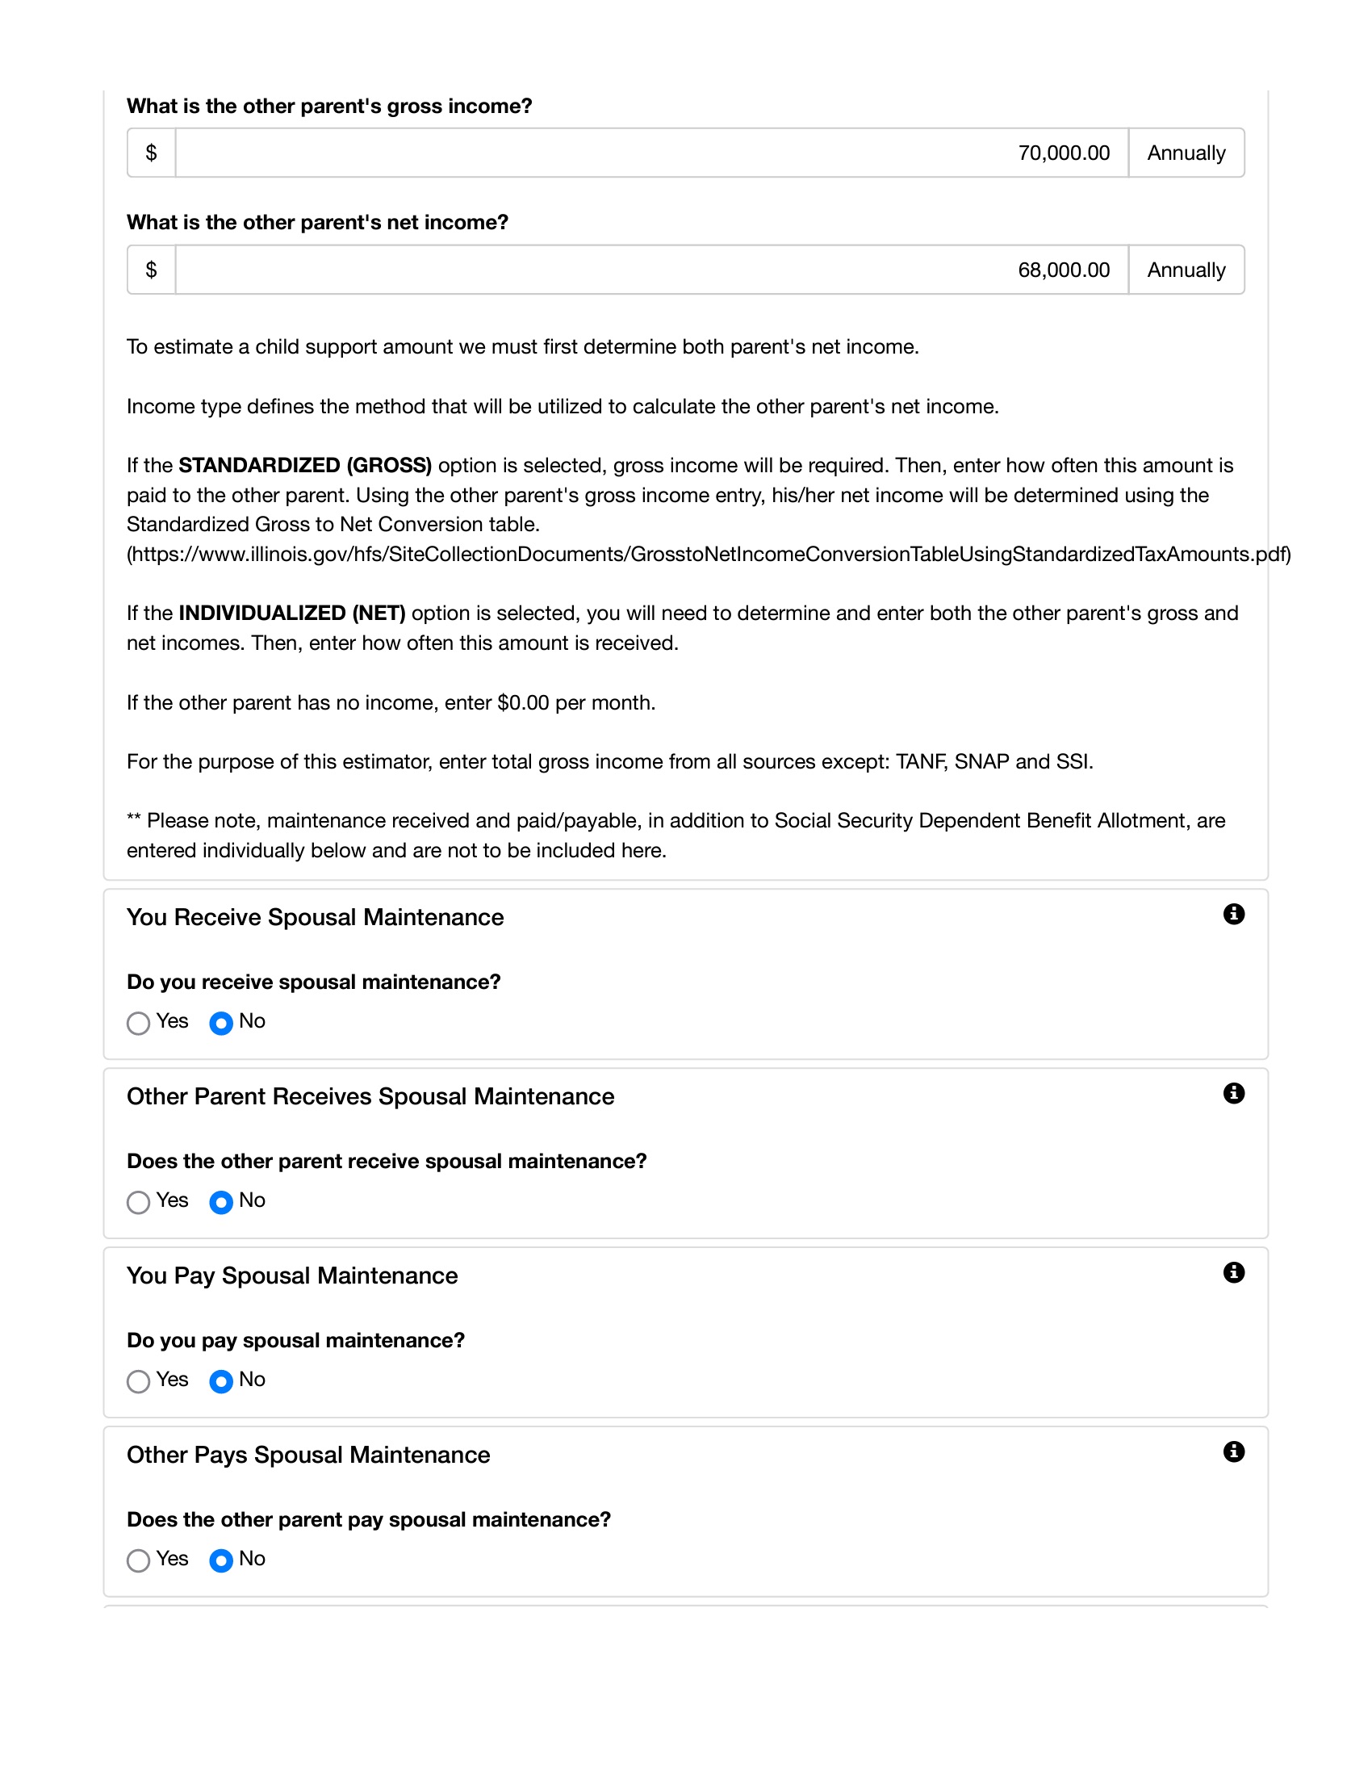
Task: Click info icon for You Receive Spousal Maintenance
Action: point(1233,914)
